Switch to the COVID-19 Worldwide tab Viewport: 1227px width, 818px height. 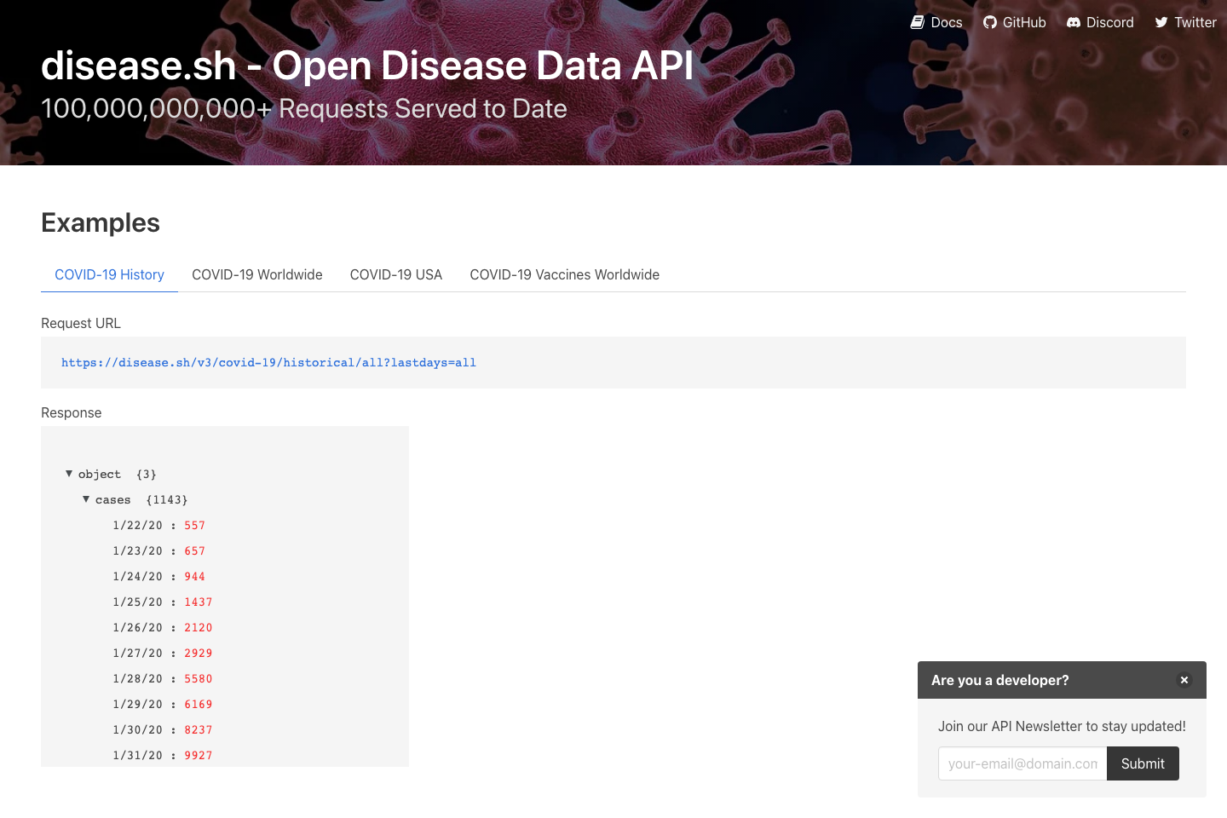tap(257, 274)
